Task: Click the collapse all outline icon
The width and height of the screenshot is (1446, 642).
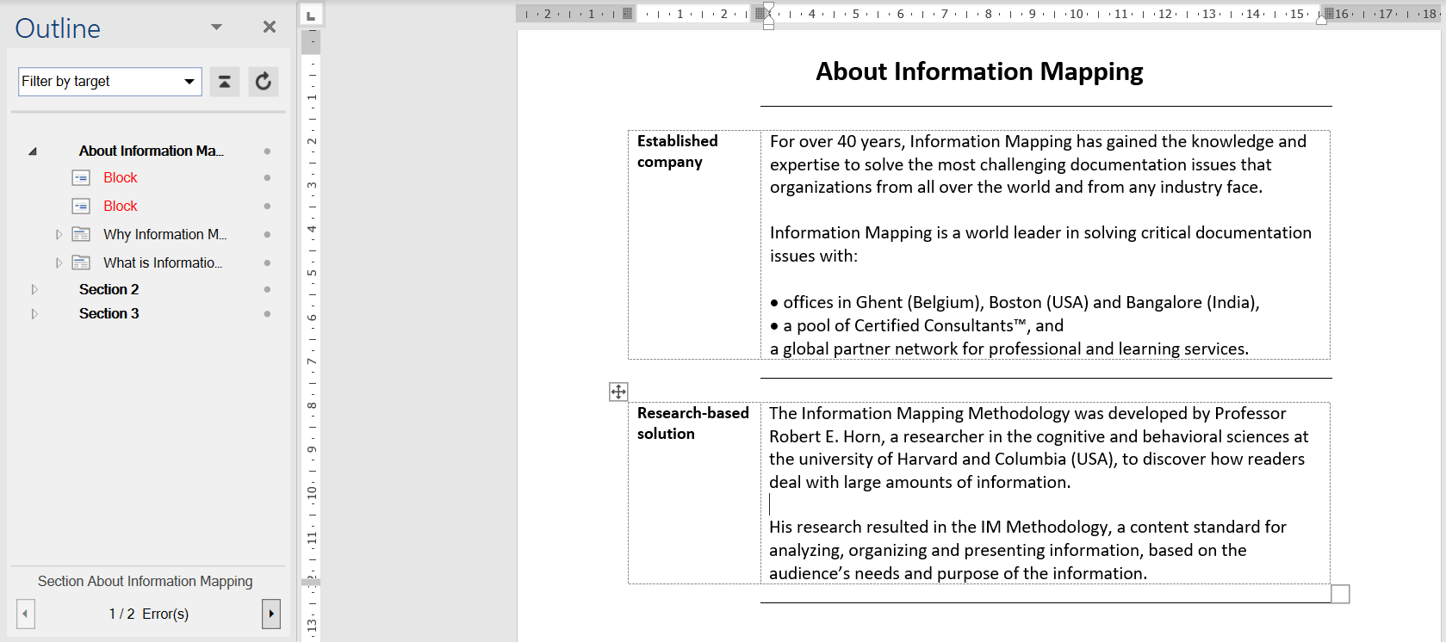Action: coord(225,82)
